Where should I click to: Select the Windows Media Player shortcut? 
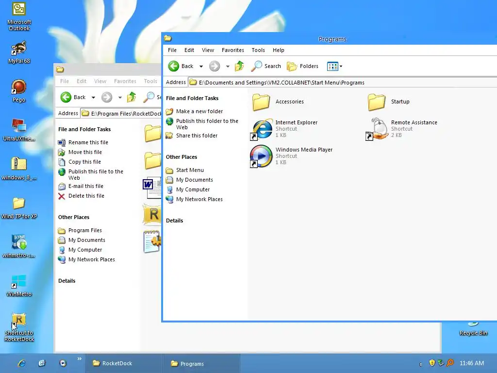(x=291, y=156)
